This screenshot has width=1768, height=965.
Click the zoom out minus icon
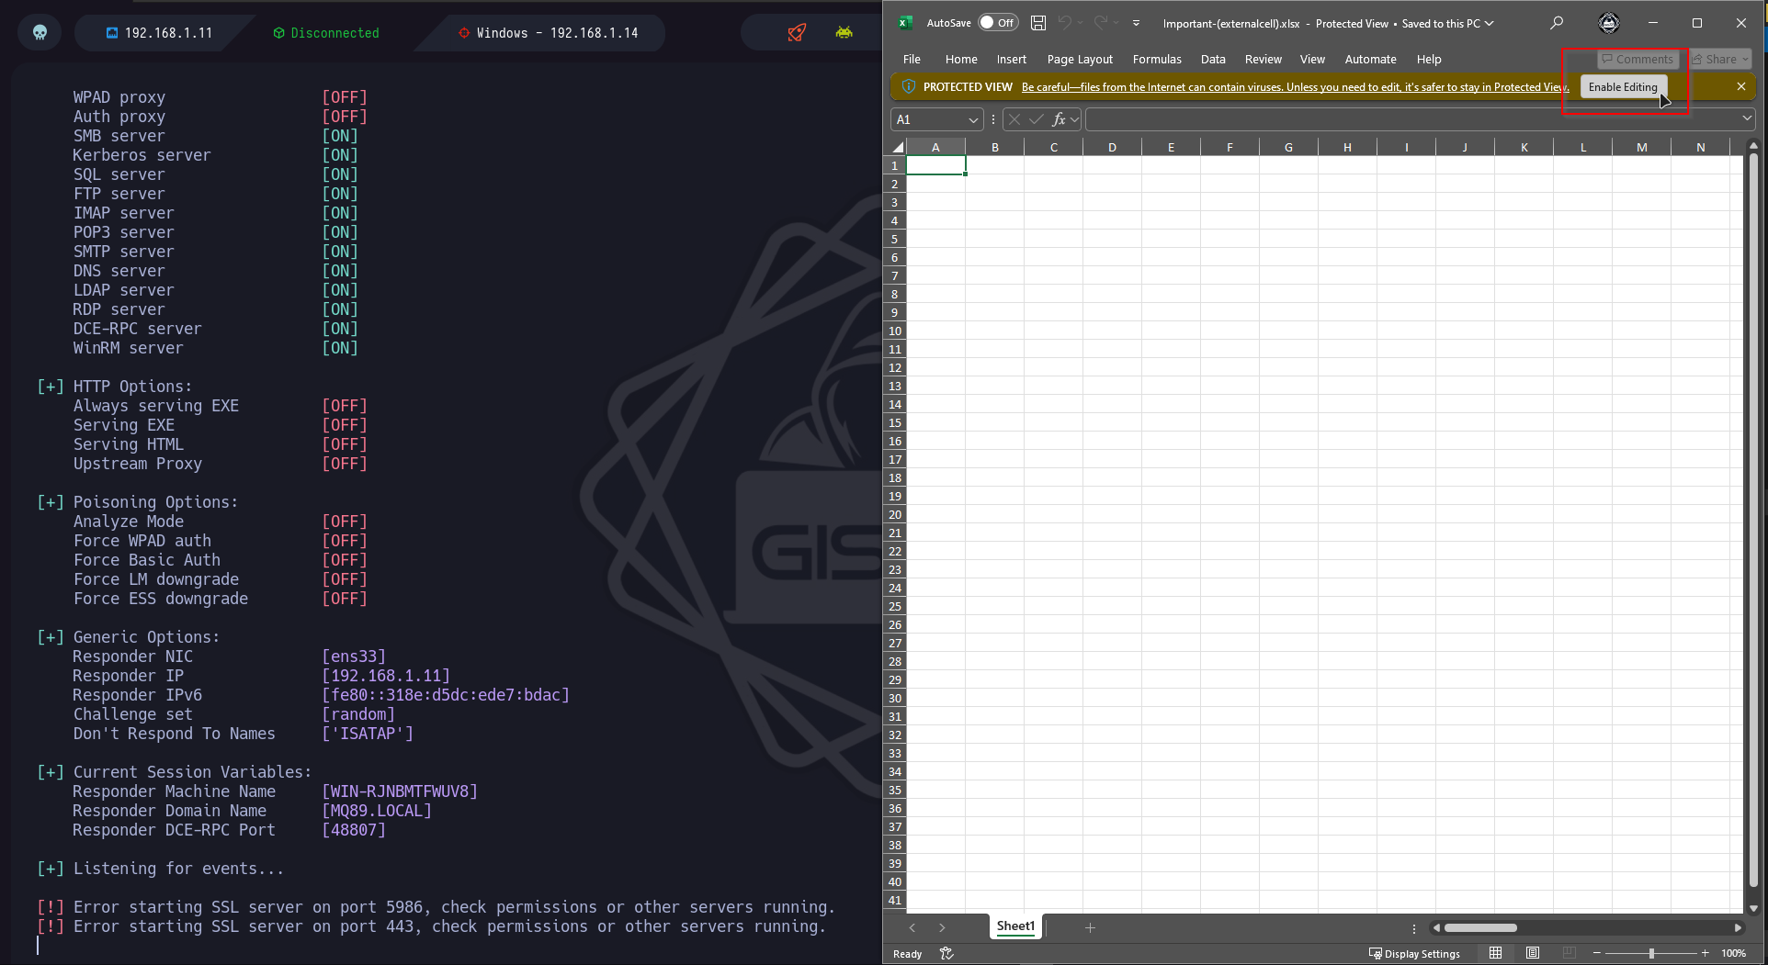[1597, 953]
